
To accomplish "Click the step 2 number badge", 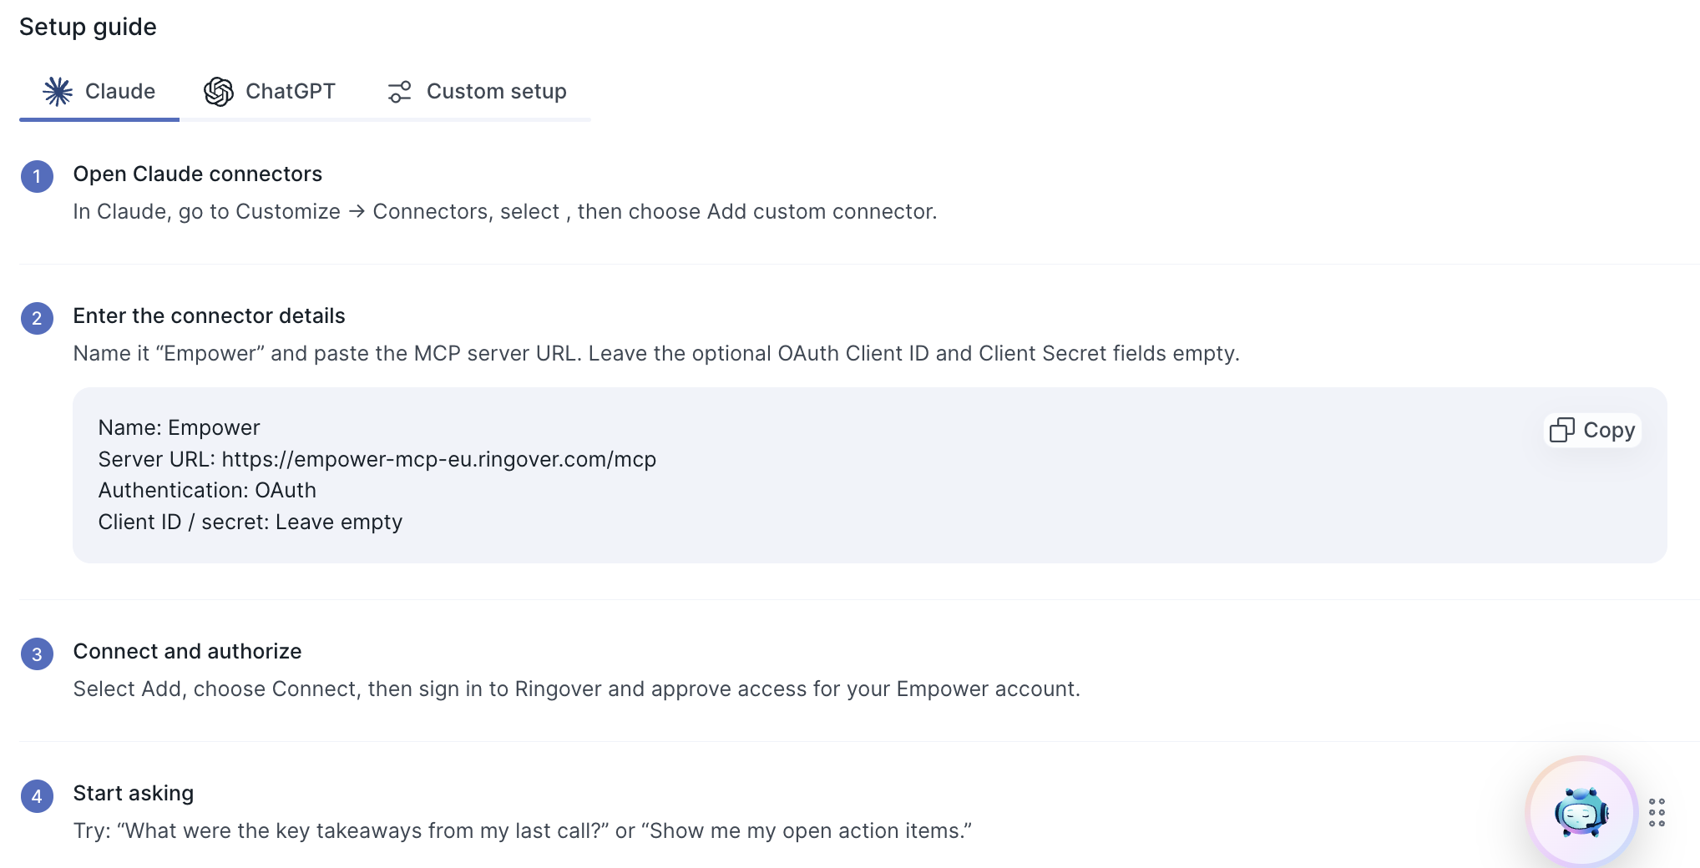I will 37,318.
